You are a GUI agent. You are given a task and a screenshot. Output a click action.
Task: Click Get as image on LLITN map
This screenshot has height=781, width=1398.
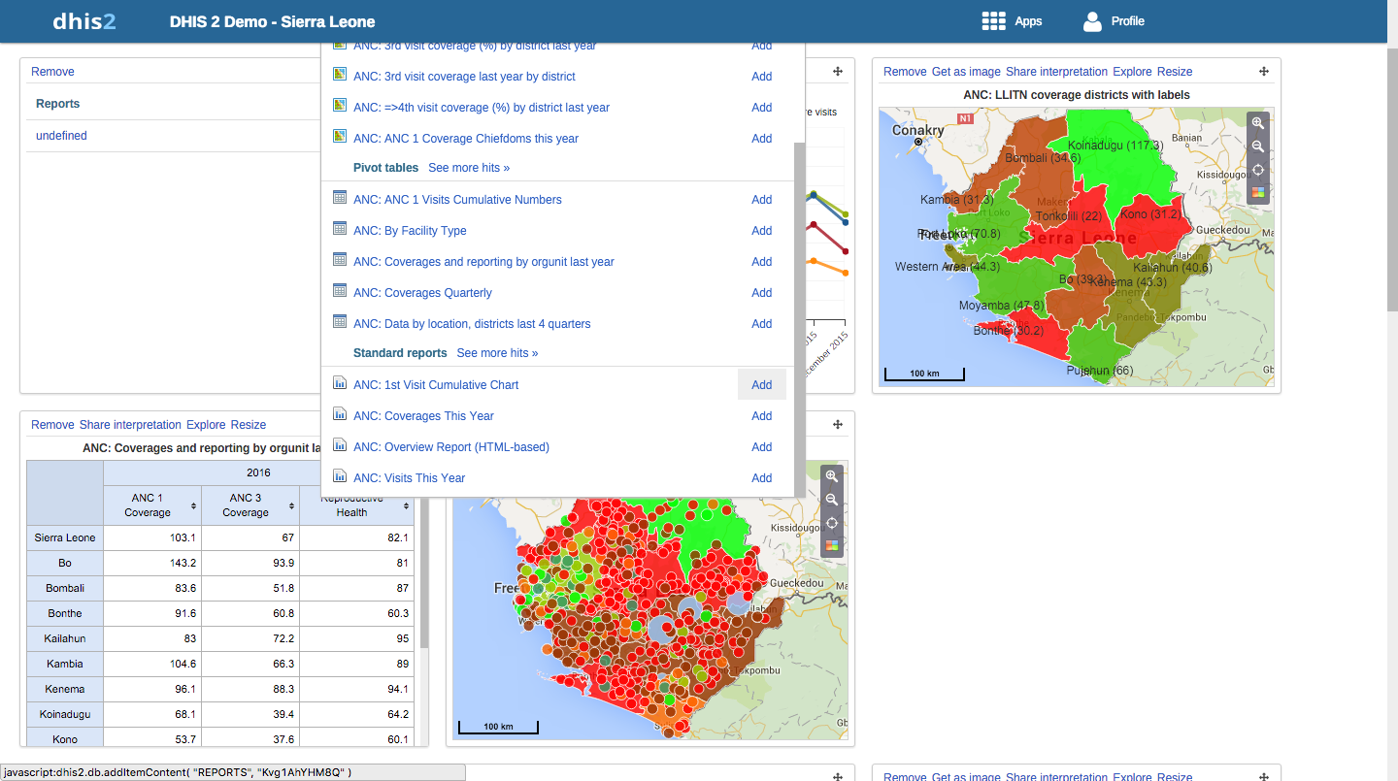pos(965,72)
